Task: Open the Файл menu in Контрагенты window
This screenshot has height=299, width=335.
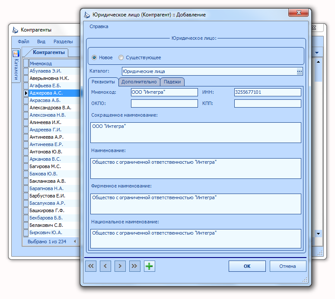Action: tap(23, 41)
